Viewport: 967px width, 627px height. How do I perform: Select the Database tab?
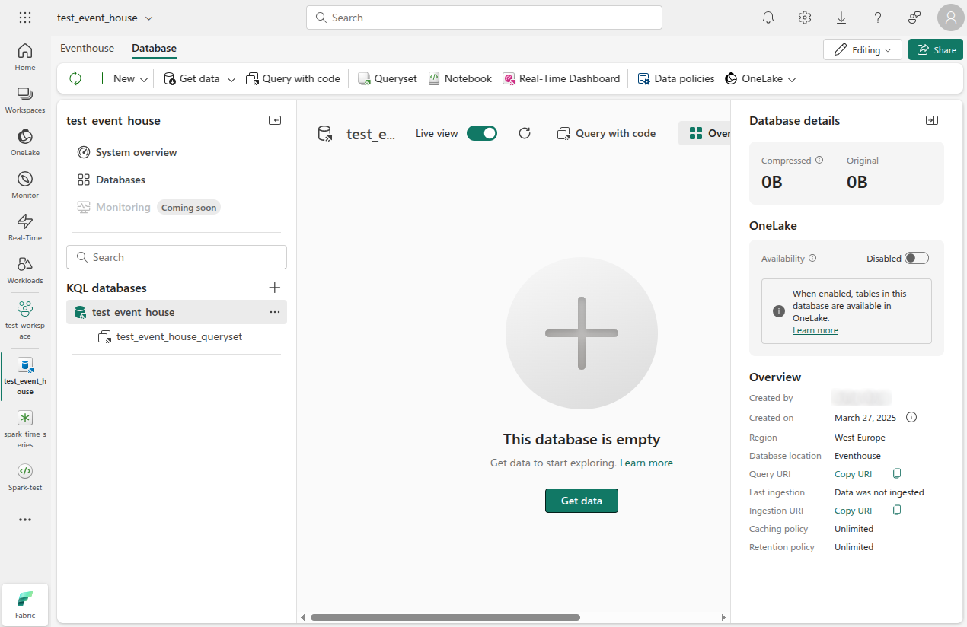153,48
